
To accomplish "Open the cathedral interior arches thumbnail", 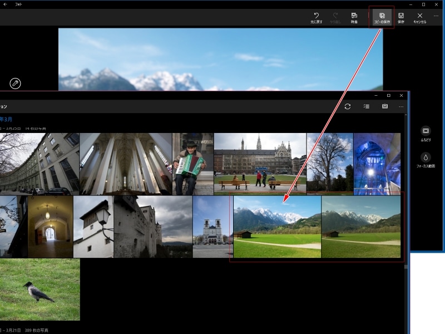I will pyautogui.click(x=125, y=164).
